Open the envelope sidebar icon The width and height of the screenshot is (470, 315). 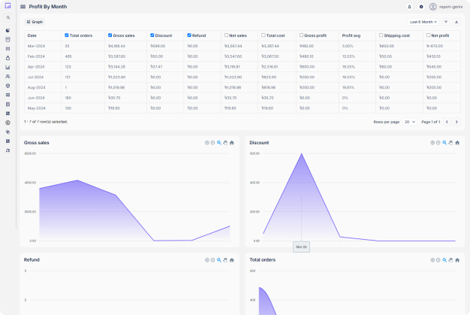tap(8, 49)
